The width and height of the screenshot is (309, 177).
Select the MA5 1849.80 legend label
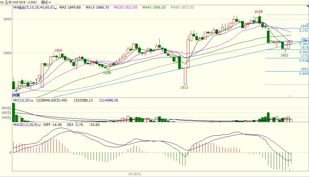tap(70, 7)
